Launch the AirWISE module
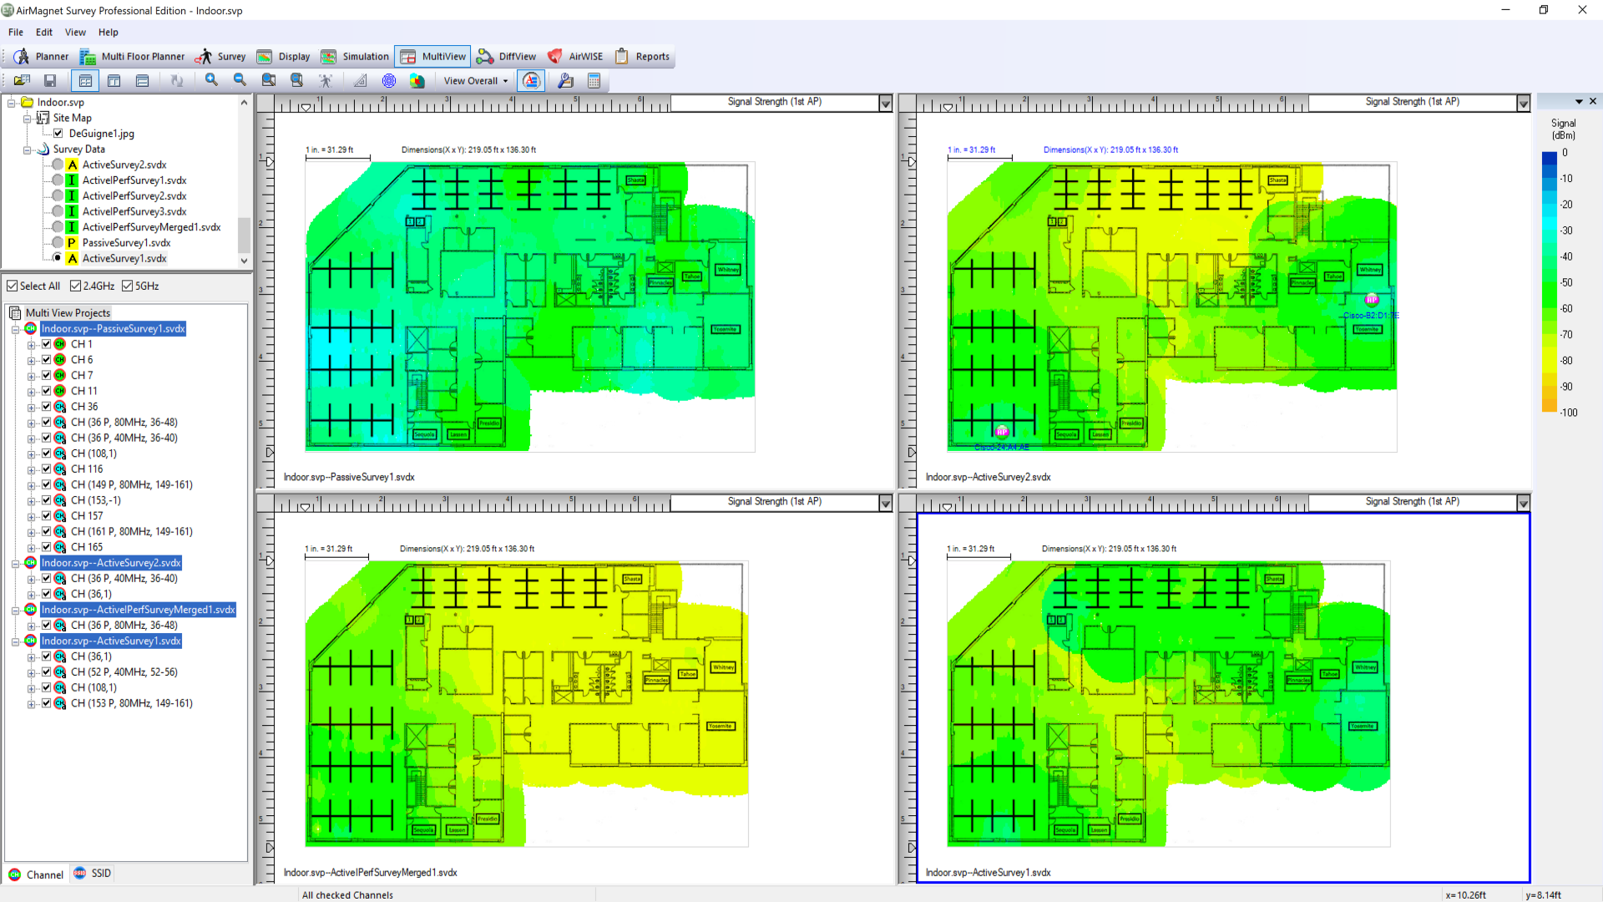1603x902 pixels. pyautogui.click(x=575, y=57)
